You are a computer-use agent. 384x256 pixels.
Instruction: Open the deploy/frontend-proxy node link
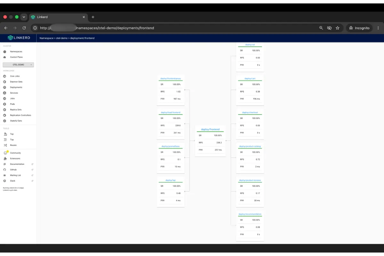[171, 78]
